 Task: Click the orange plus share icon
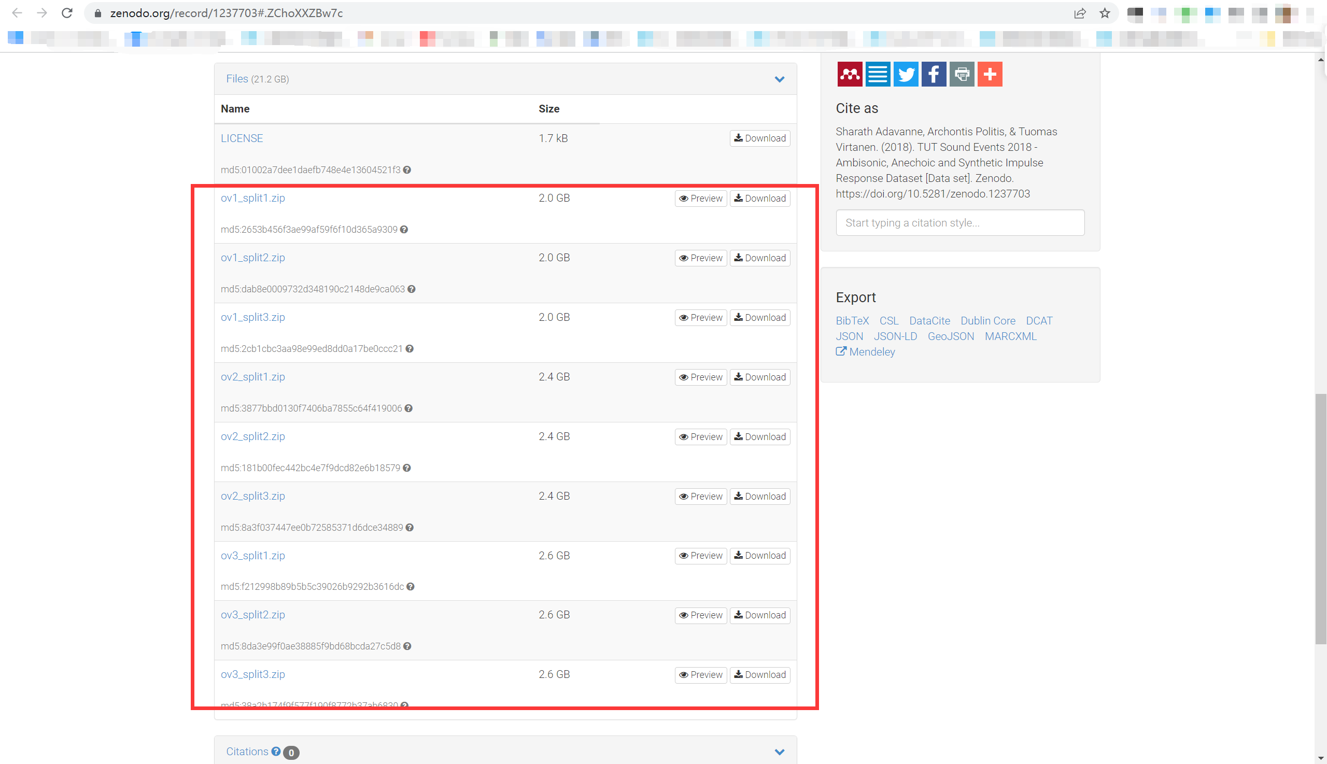(990, 74)
